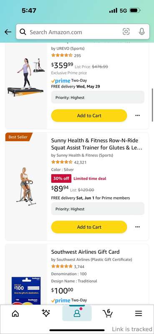Change the priority on the UREVO treadmill item
154x334 pixels.
click(98, 98)
